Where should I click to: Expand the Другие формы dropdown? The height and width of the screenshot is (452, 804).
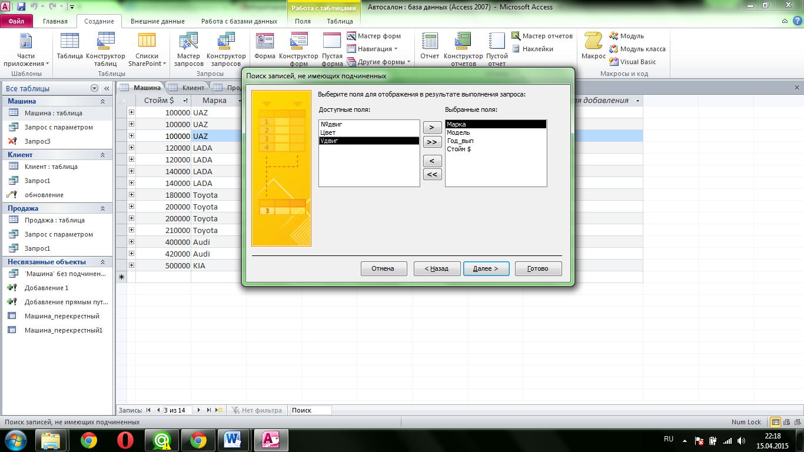click(379, 62)
